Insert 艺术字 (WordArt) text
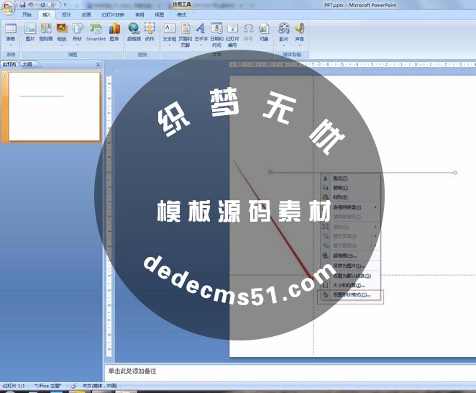 click(201, 32)
